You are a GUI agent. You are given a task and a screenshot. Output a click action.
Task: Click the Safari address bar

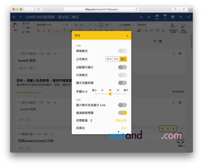(101, 9)
